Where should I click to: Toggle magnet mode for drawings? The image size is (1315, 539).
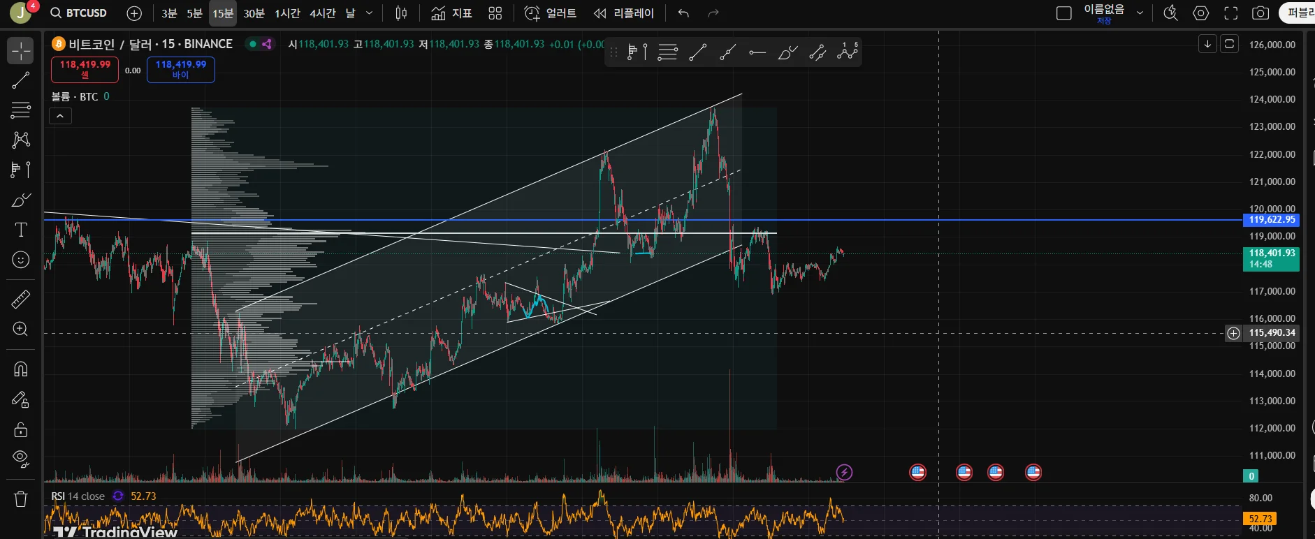[x=21, y=369]
